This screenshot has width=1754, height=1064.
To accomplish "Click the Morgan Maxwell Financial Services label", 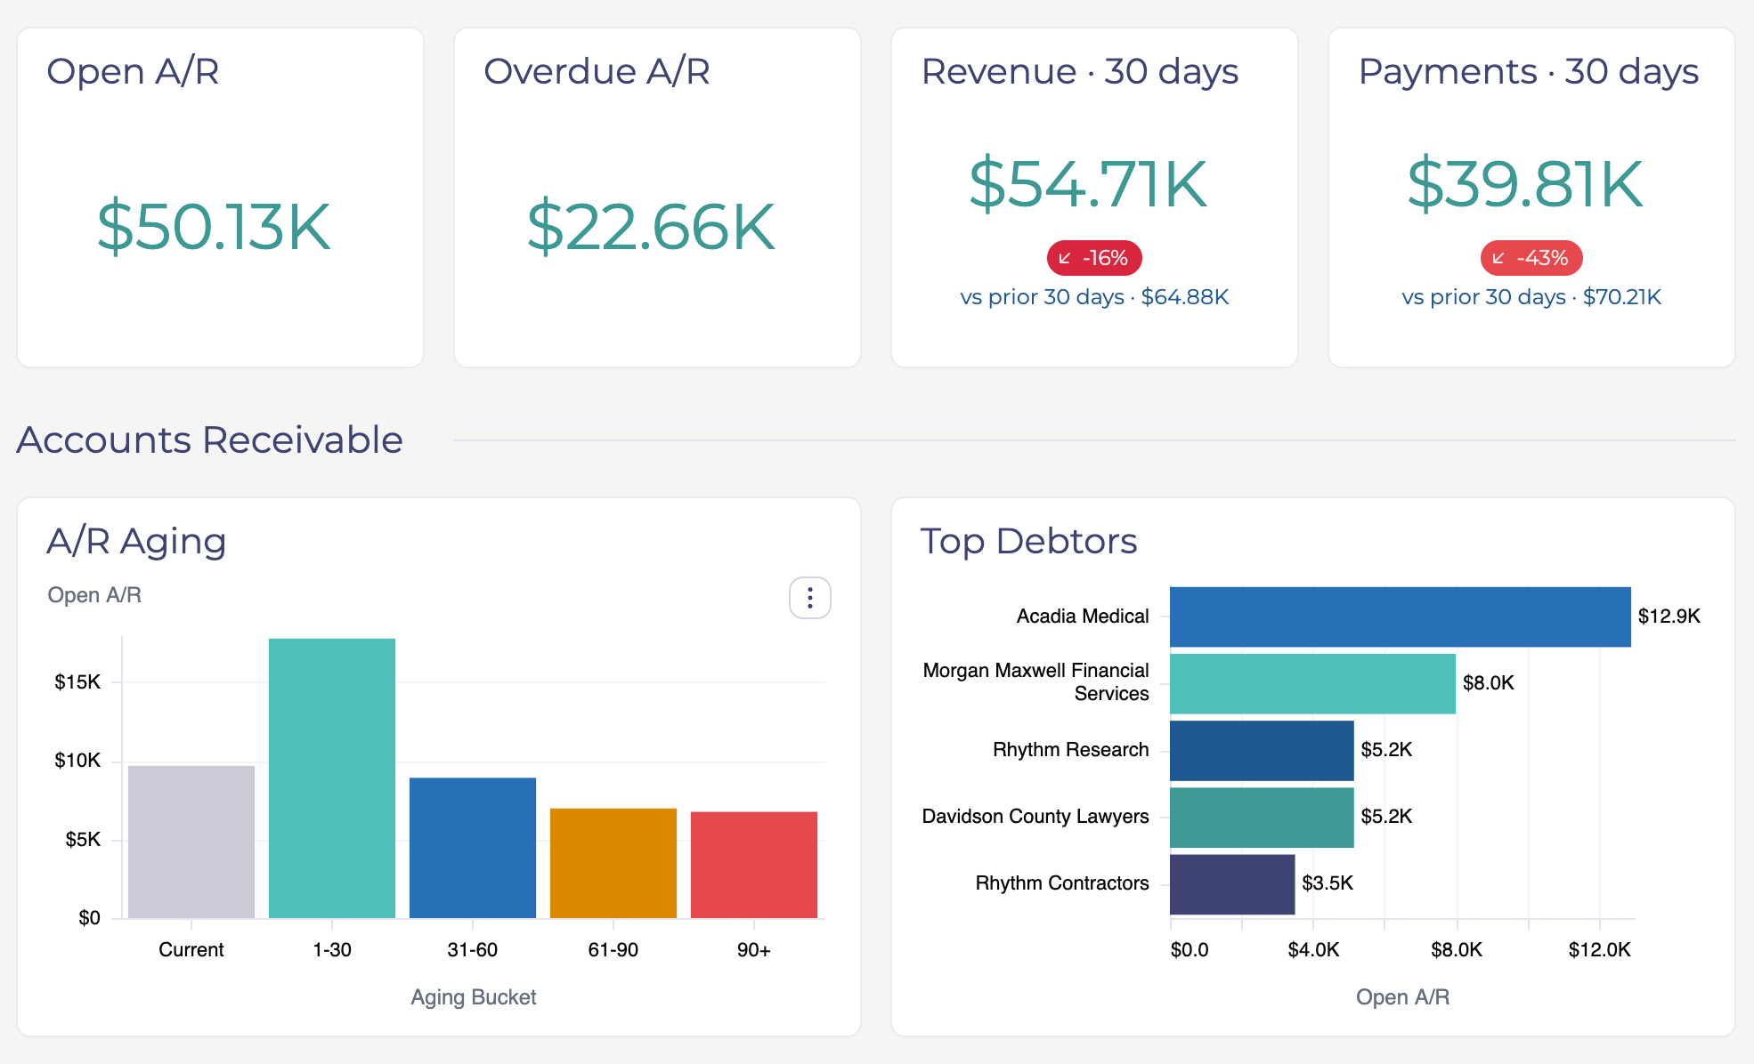I will click(x=1036, y=682).
